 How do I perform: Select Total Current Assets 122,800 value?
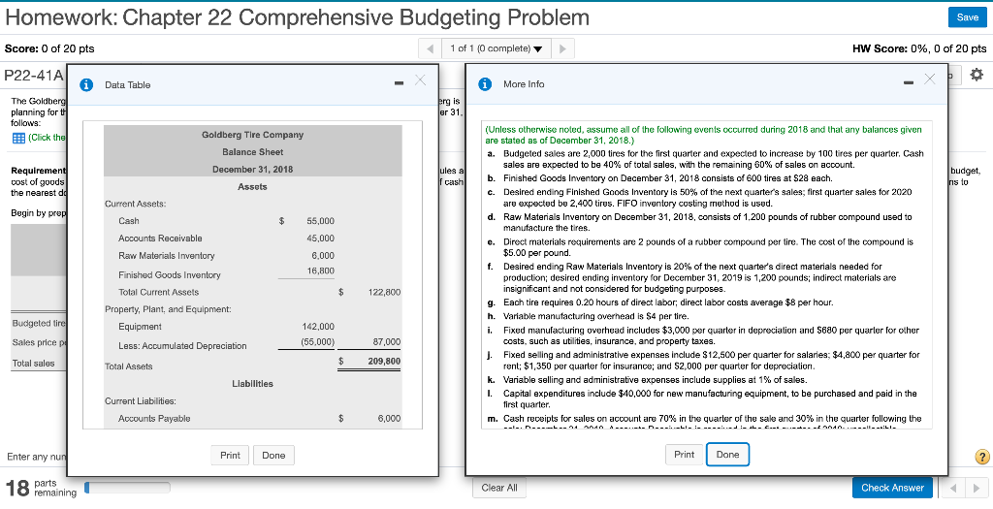pos(384,293)
